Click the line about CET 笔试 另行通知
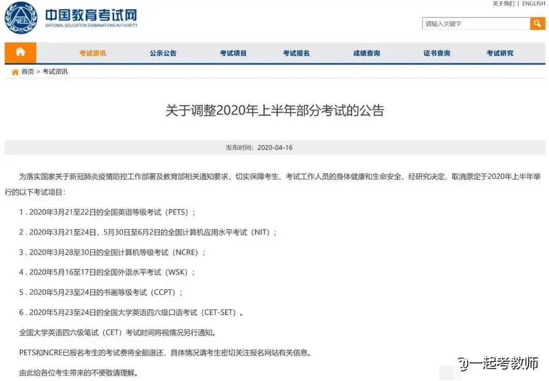549x381 pixels. coord(117,332)
